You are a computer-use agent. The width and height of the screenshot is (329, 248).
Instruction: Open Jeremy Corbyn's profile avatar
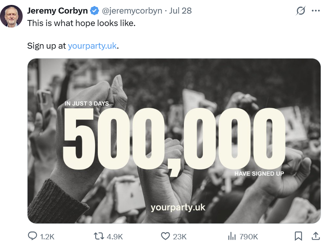11,16
